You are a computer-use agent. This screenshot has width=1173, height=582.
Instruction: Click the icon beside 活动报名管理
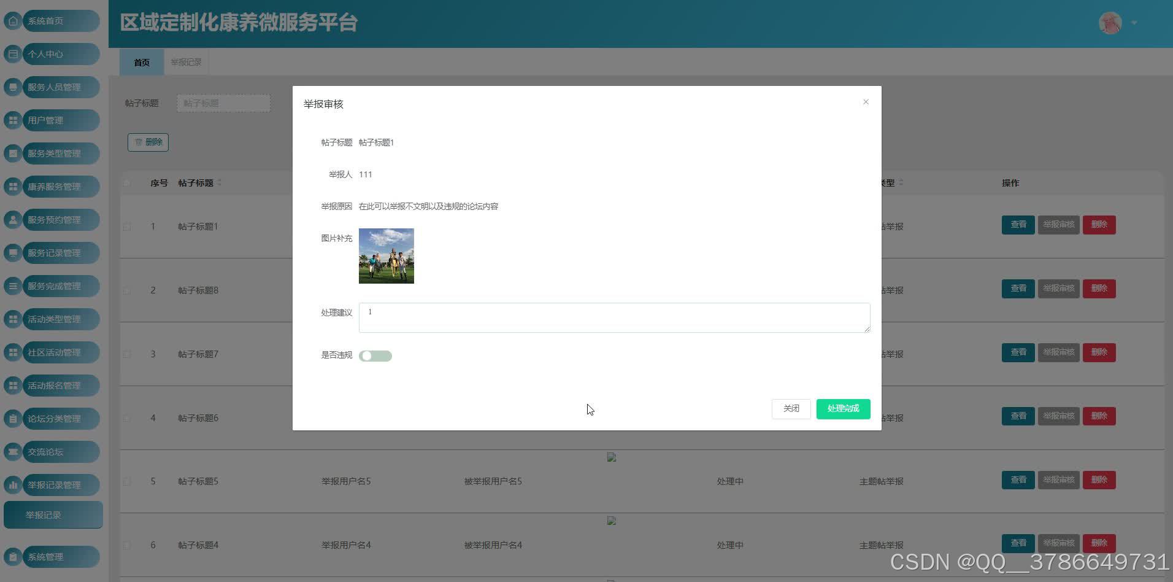(x=13, y=386)
